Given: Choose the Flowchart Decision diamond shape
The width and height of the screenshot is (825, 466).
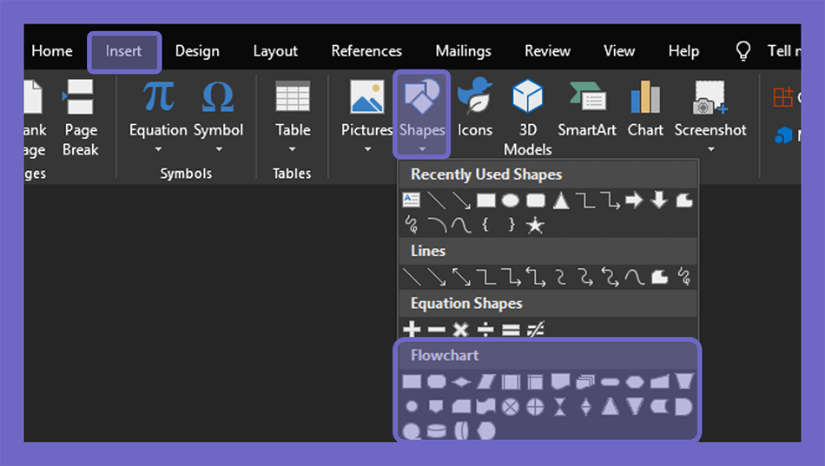Looking at the screenshot, I should click(x=461, y=382).
